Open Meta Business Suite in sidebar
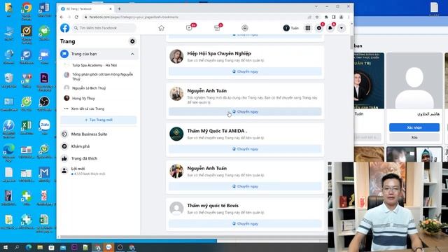448x252 pixels. click(89, 134)
